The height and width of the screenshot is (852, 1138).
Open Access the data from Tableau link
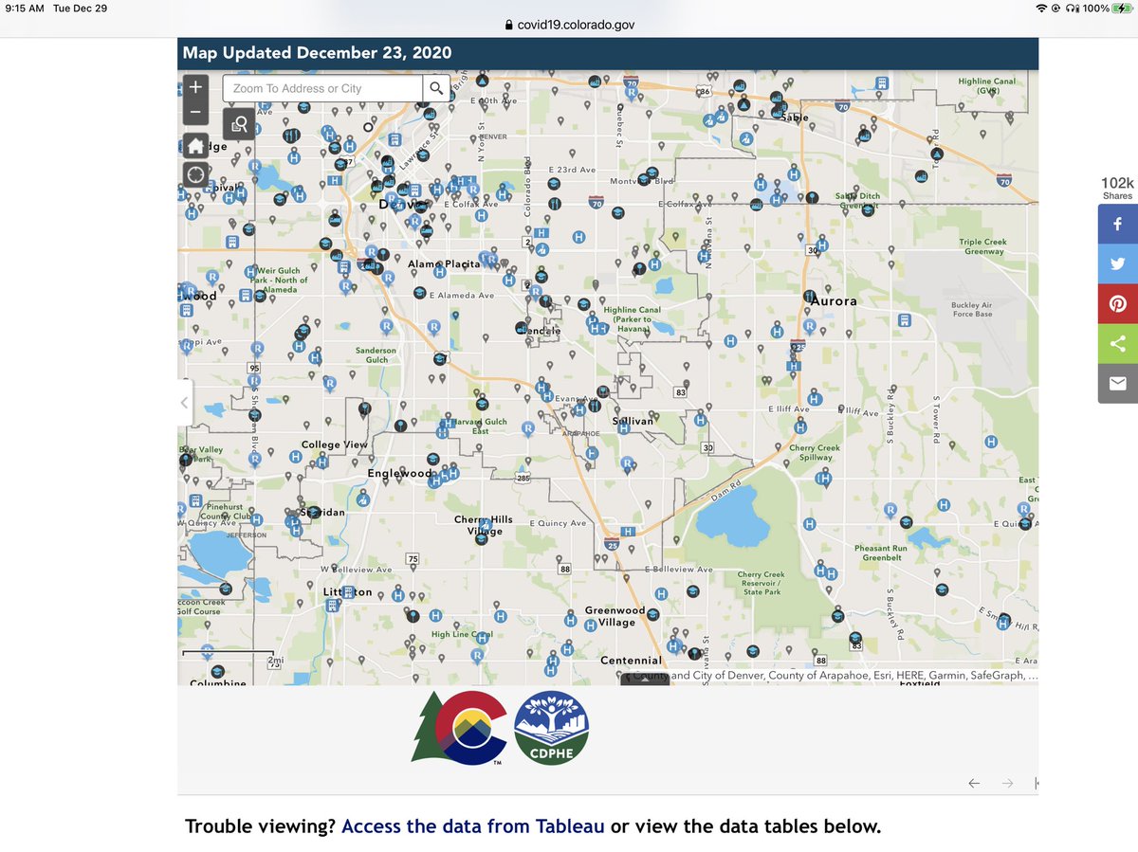tap(472, 825)
